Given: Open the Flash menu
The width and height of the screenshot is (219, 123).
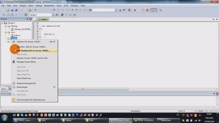Looking at the screenshot, I should 31,6.
